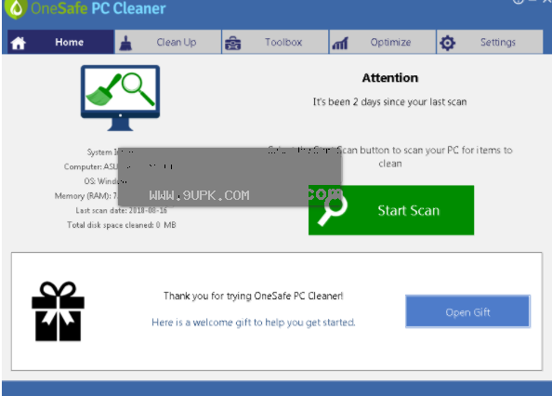Click the monitor scan illustration
This screenshot has height=396, width=552.
(120, 98)
